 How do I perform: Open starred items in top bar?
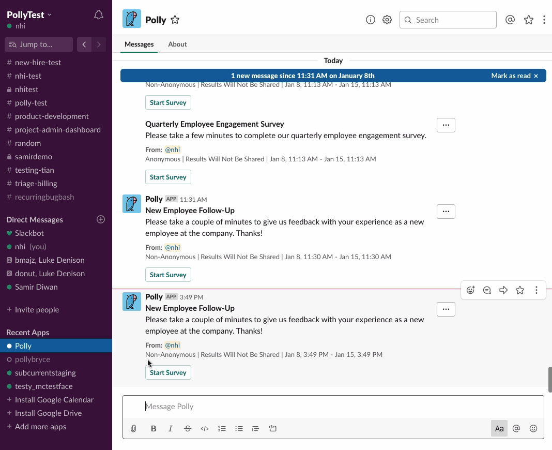(529, 20)
